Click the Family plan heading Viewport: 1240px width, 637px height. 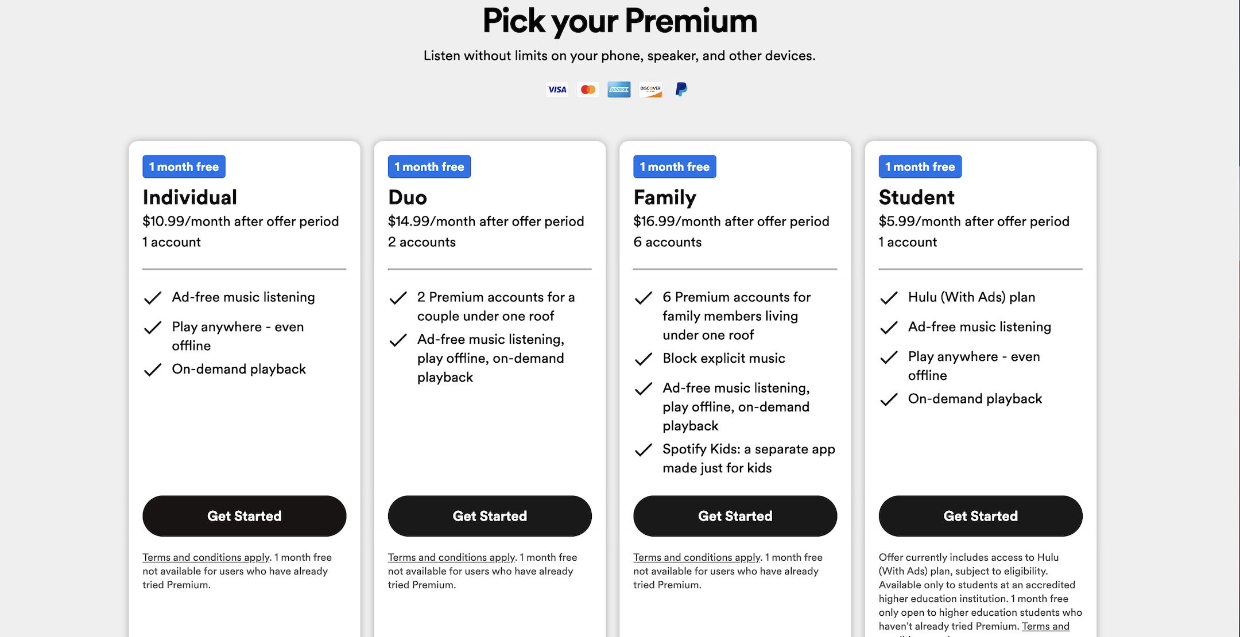pyautogui.click(x=665, y=197)
